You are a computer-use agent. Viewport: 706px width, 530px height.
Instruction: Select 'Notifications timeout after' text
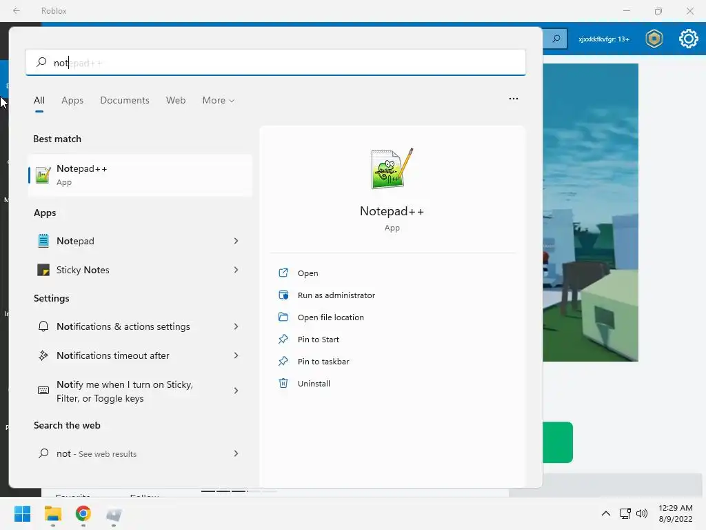point(113,355)
